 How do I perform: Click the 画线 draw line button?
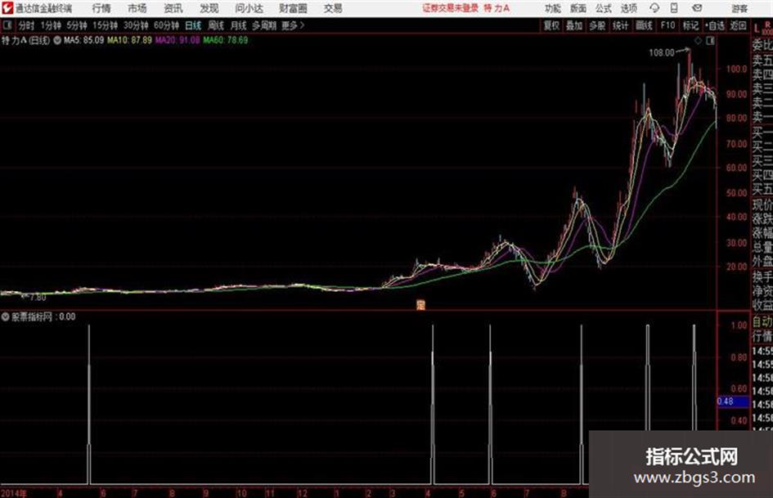(x=644, y=25)
